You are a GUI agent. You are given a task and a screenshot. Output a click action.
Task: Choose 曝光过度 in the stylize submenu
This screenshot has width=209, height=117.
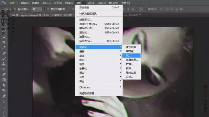point(131,72)
